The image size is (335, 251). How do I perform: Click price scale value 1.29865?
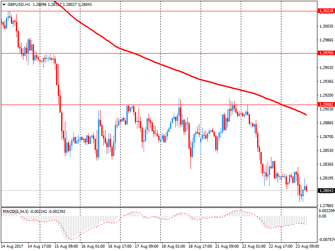[x=326, y=40]
